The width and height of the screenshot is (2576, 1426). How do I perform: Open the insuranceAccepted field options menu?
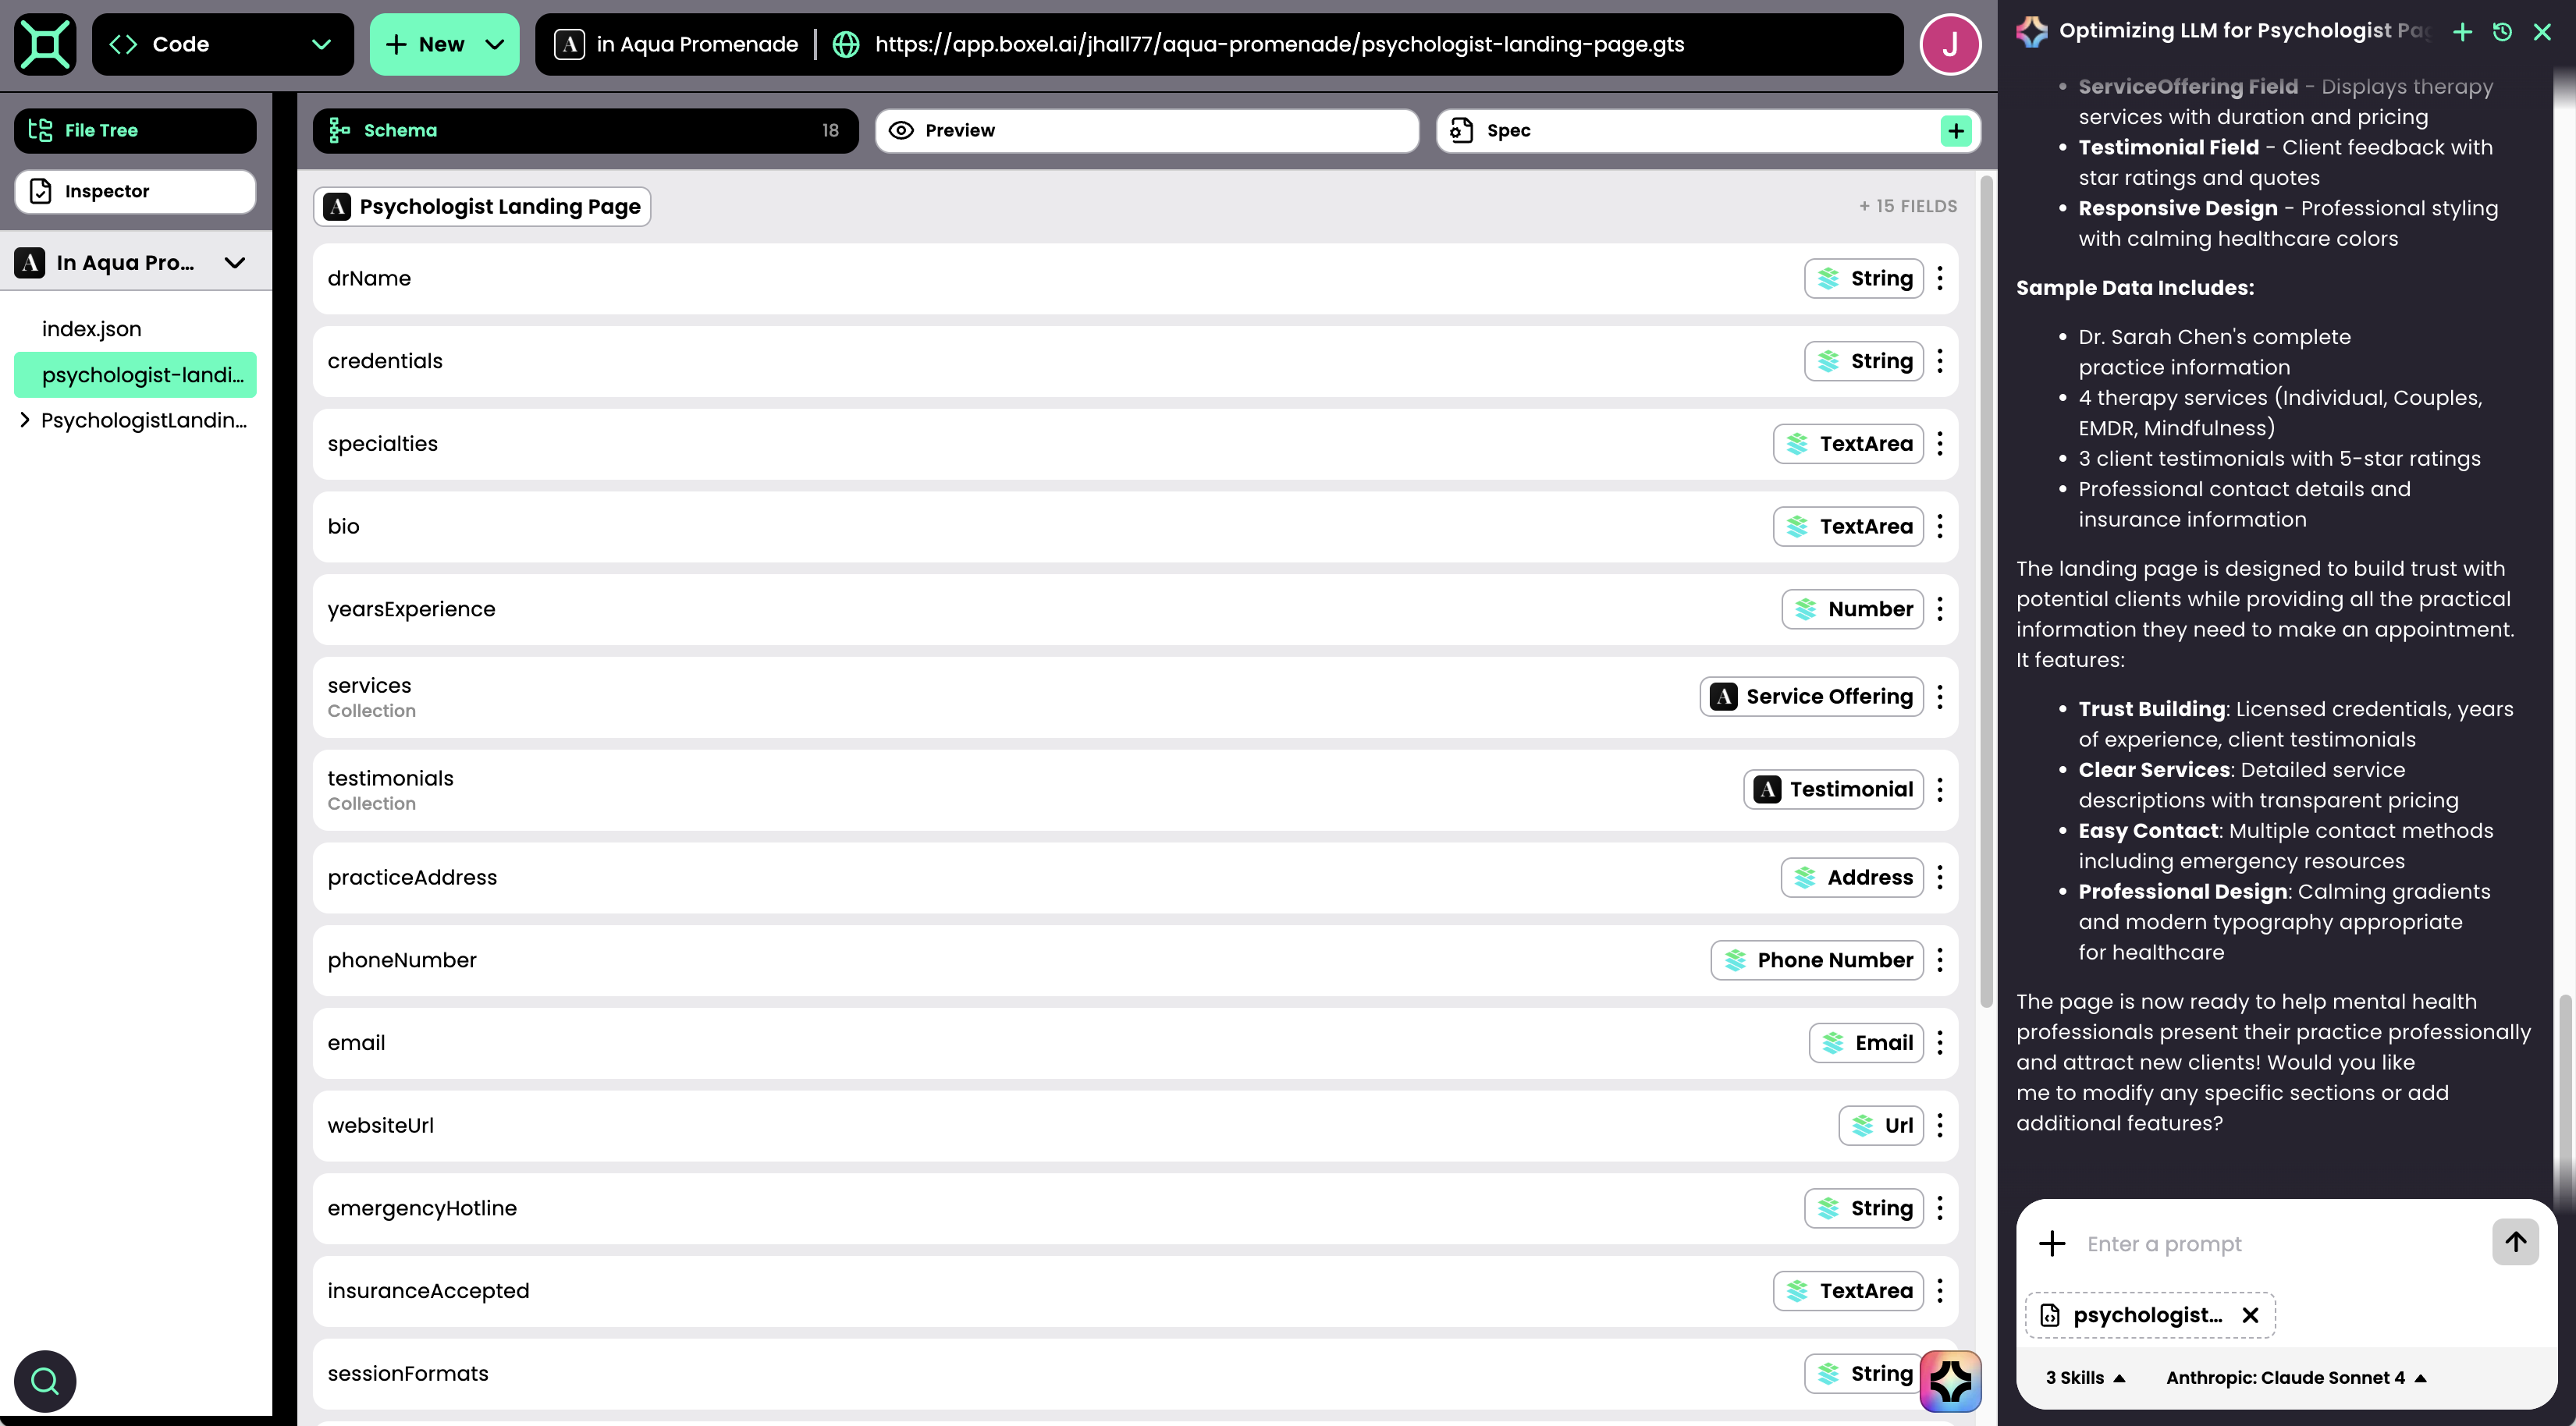[x=1940, y=1291]
